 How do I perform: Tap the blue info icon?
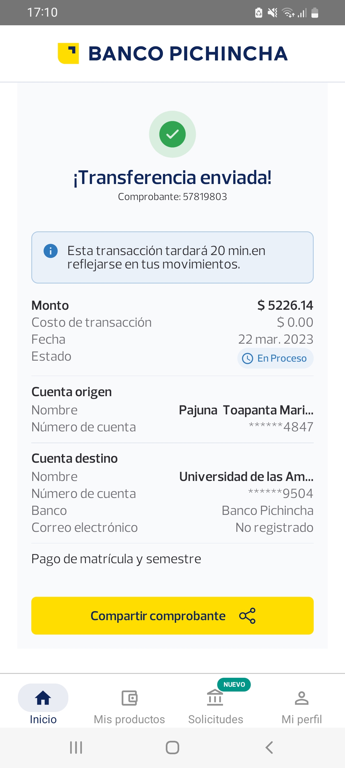click(50, 251)
